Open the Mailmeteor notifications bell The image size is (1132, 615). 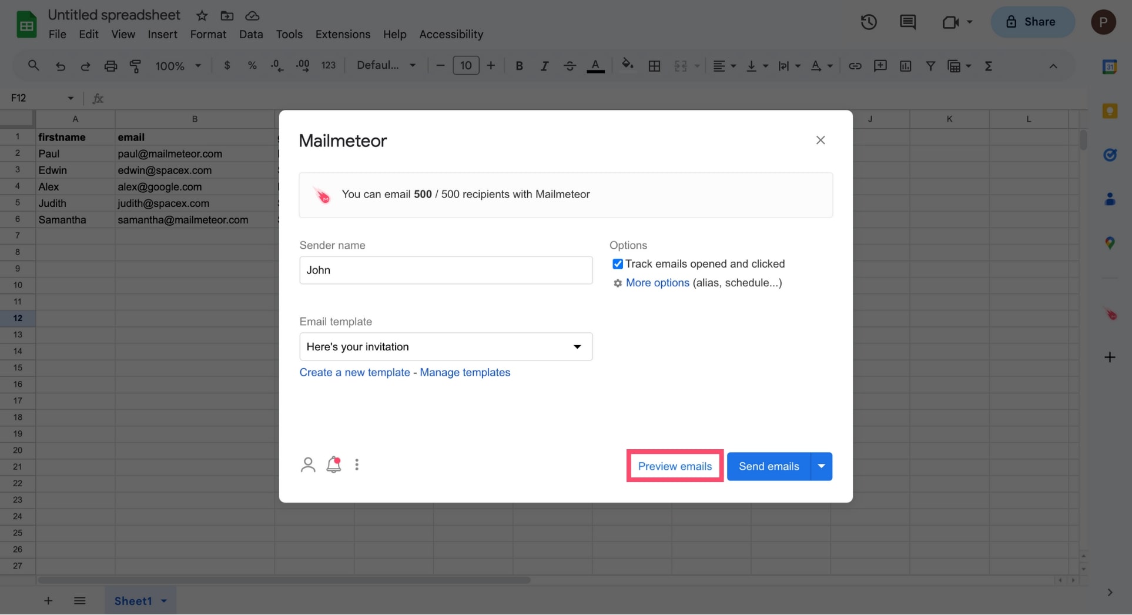pos(334,464)
